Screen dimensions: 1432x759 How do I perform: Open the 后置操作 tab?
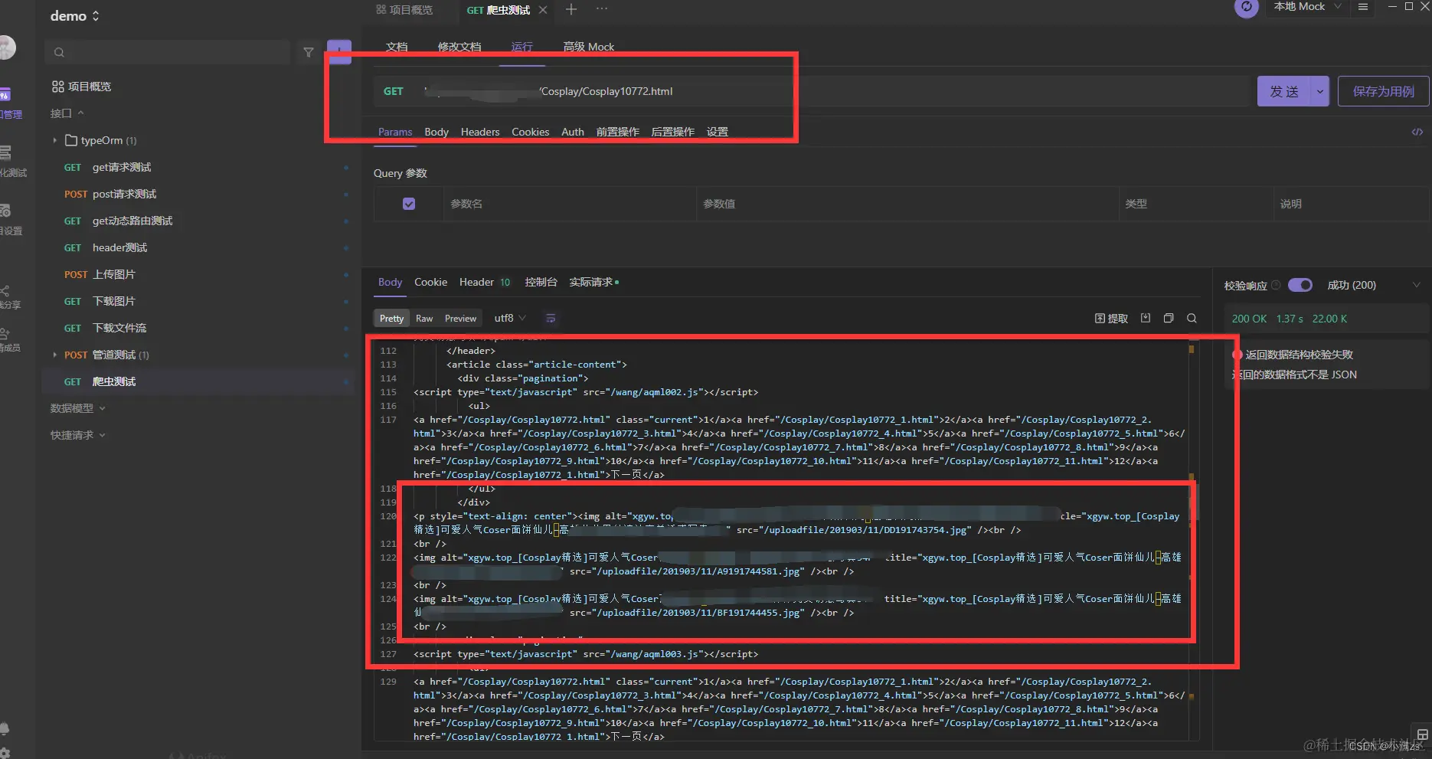click(x=673, y=132)
